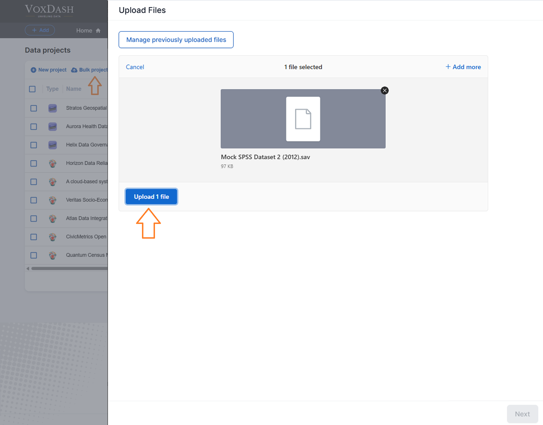Click the New project plus icon
This screenshot has height=425, width=543.
(x=33, y=70)
